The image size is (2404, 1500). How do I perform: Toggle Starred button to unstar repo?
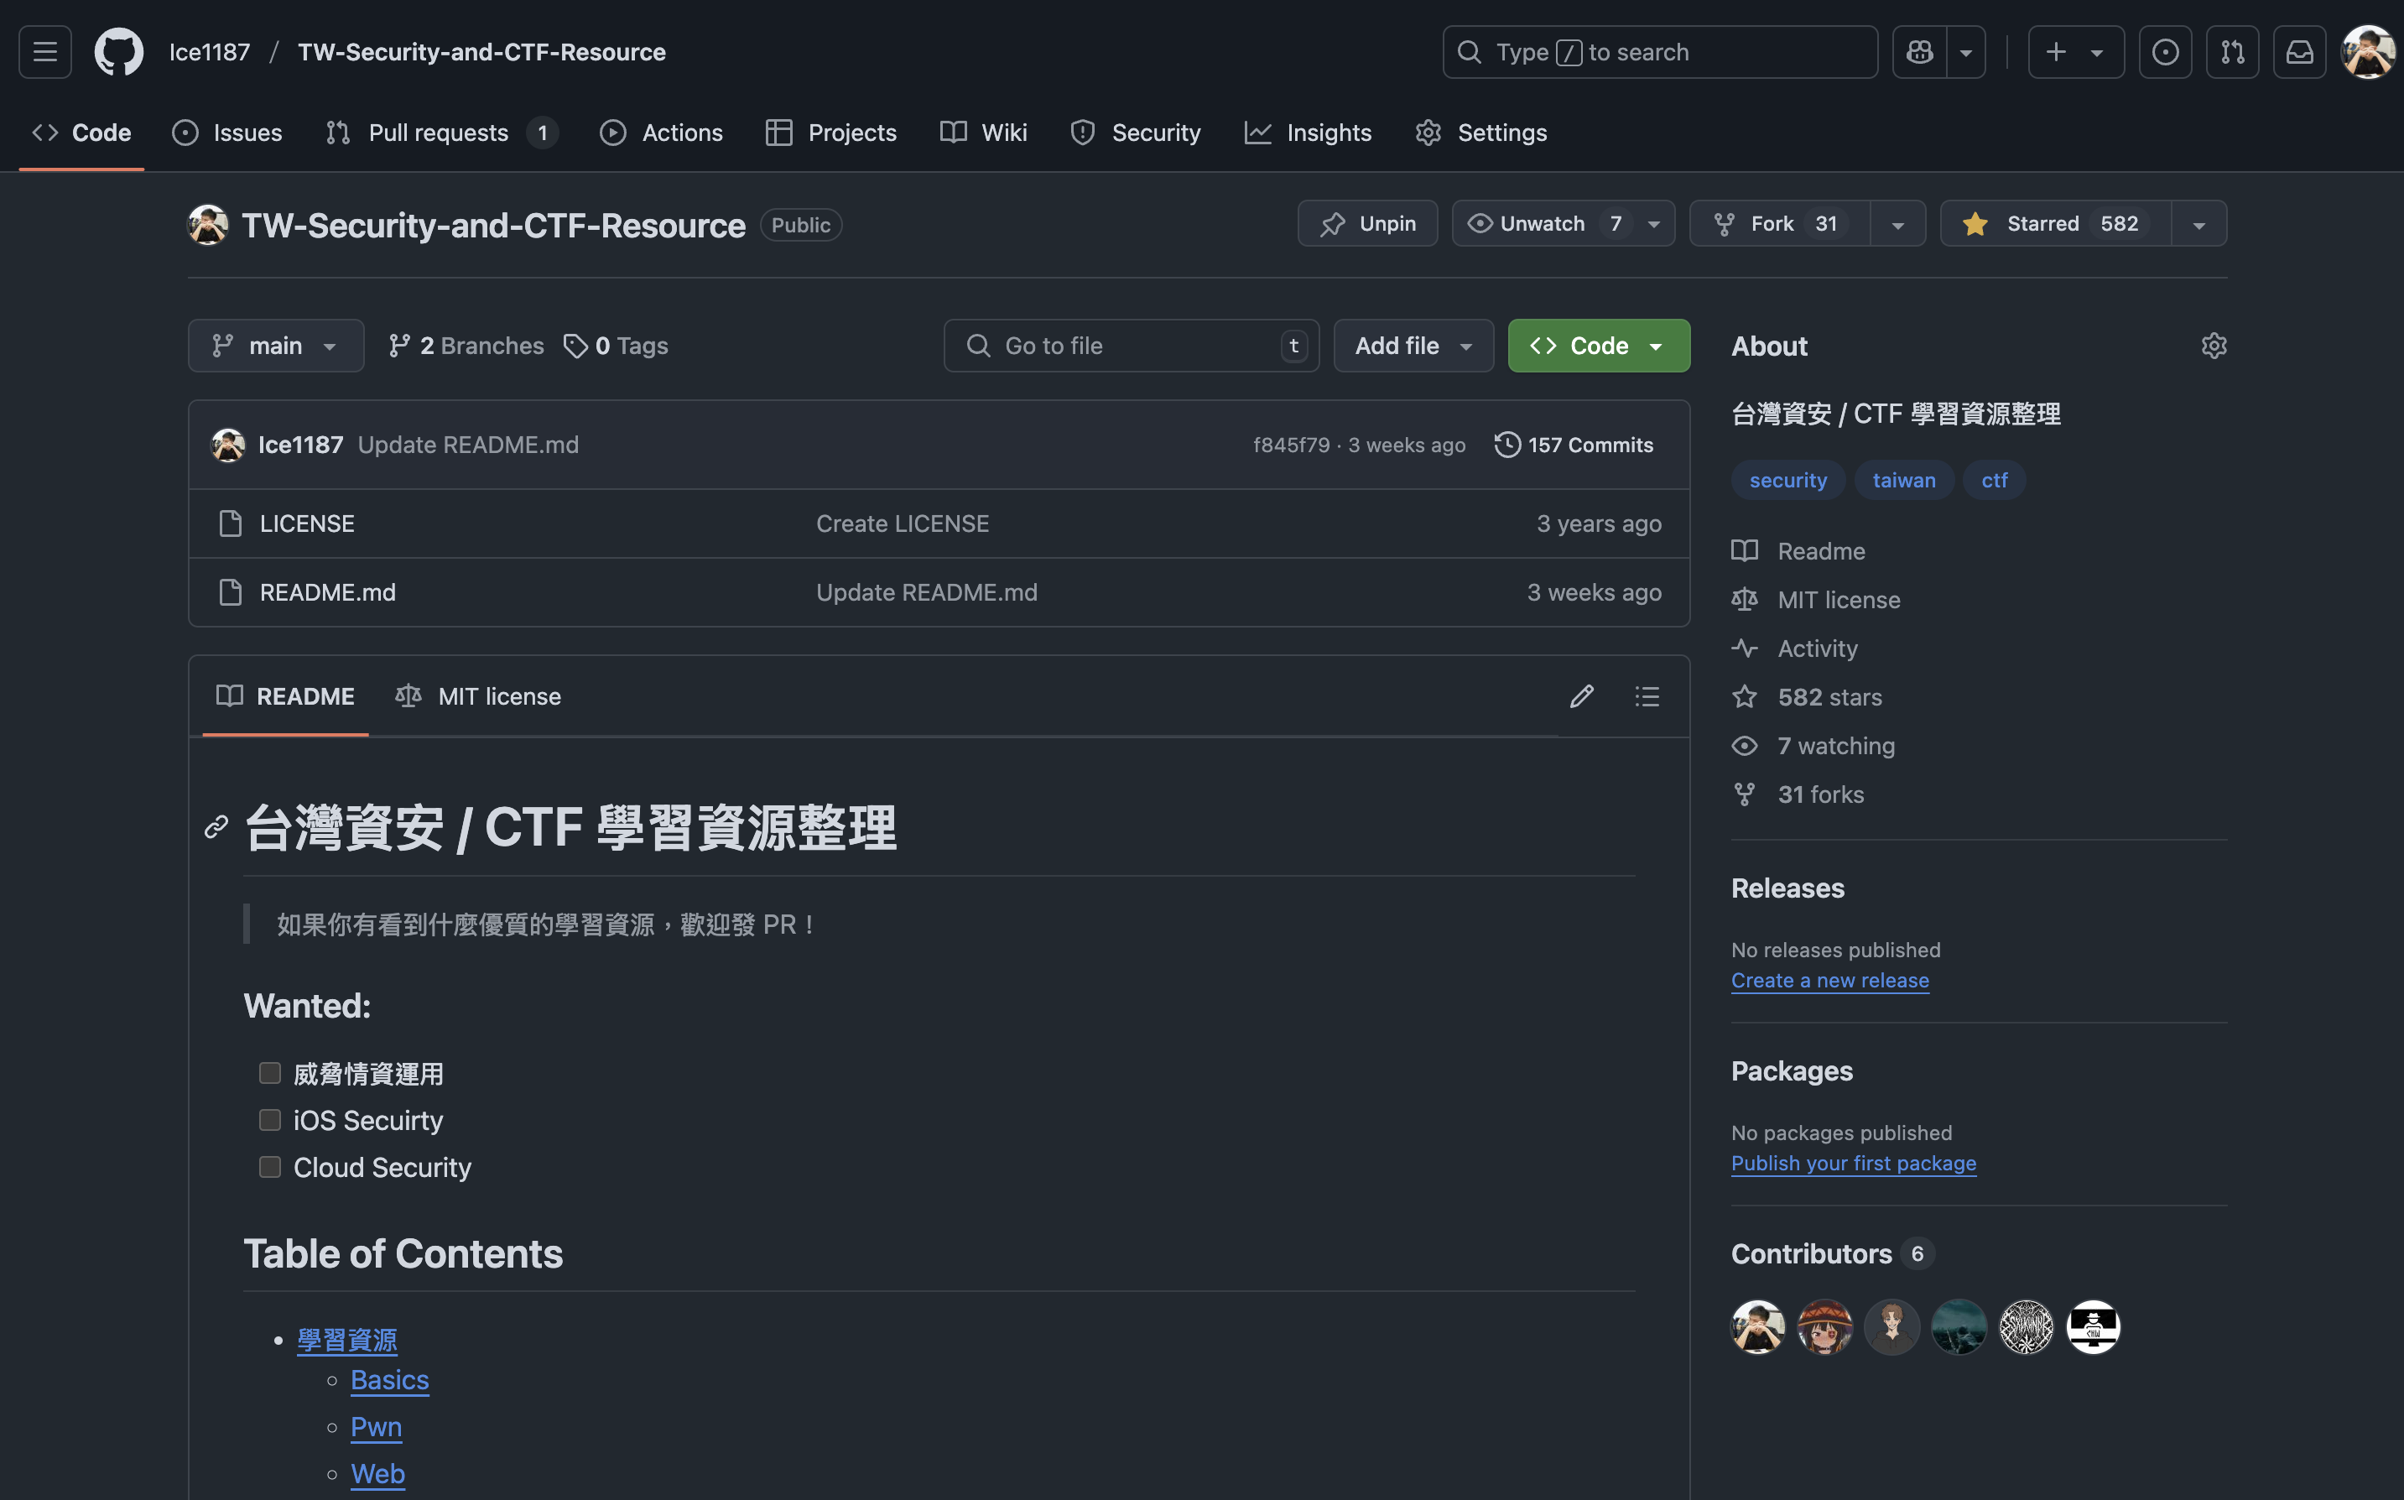tap(2056, 223)
